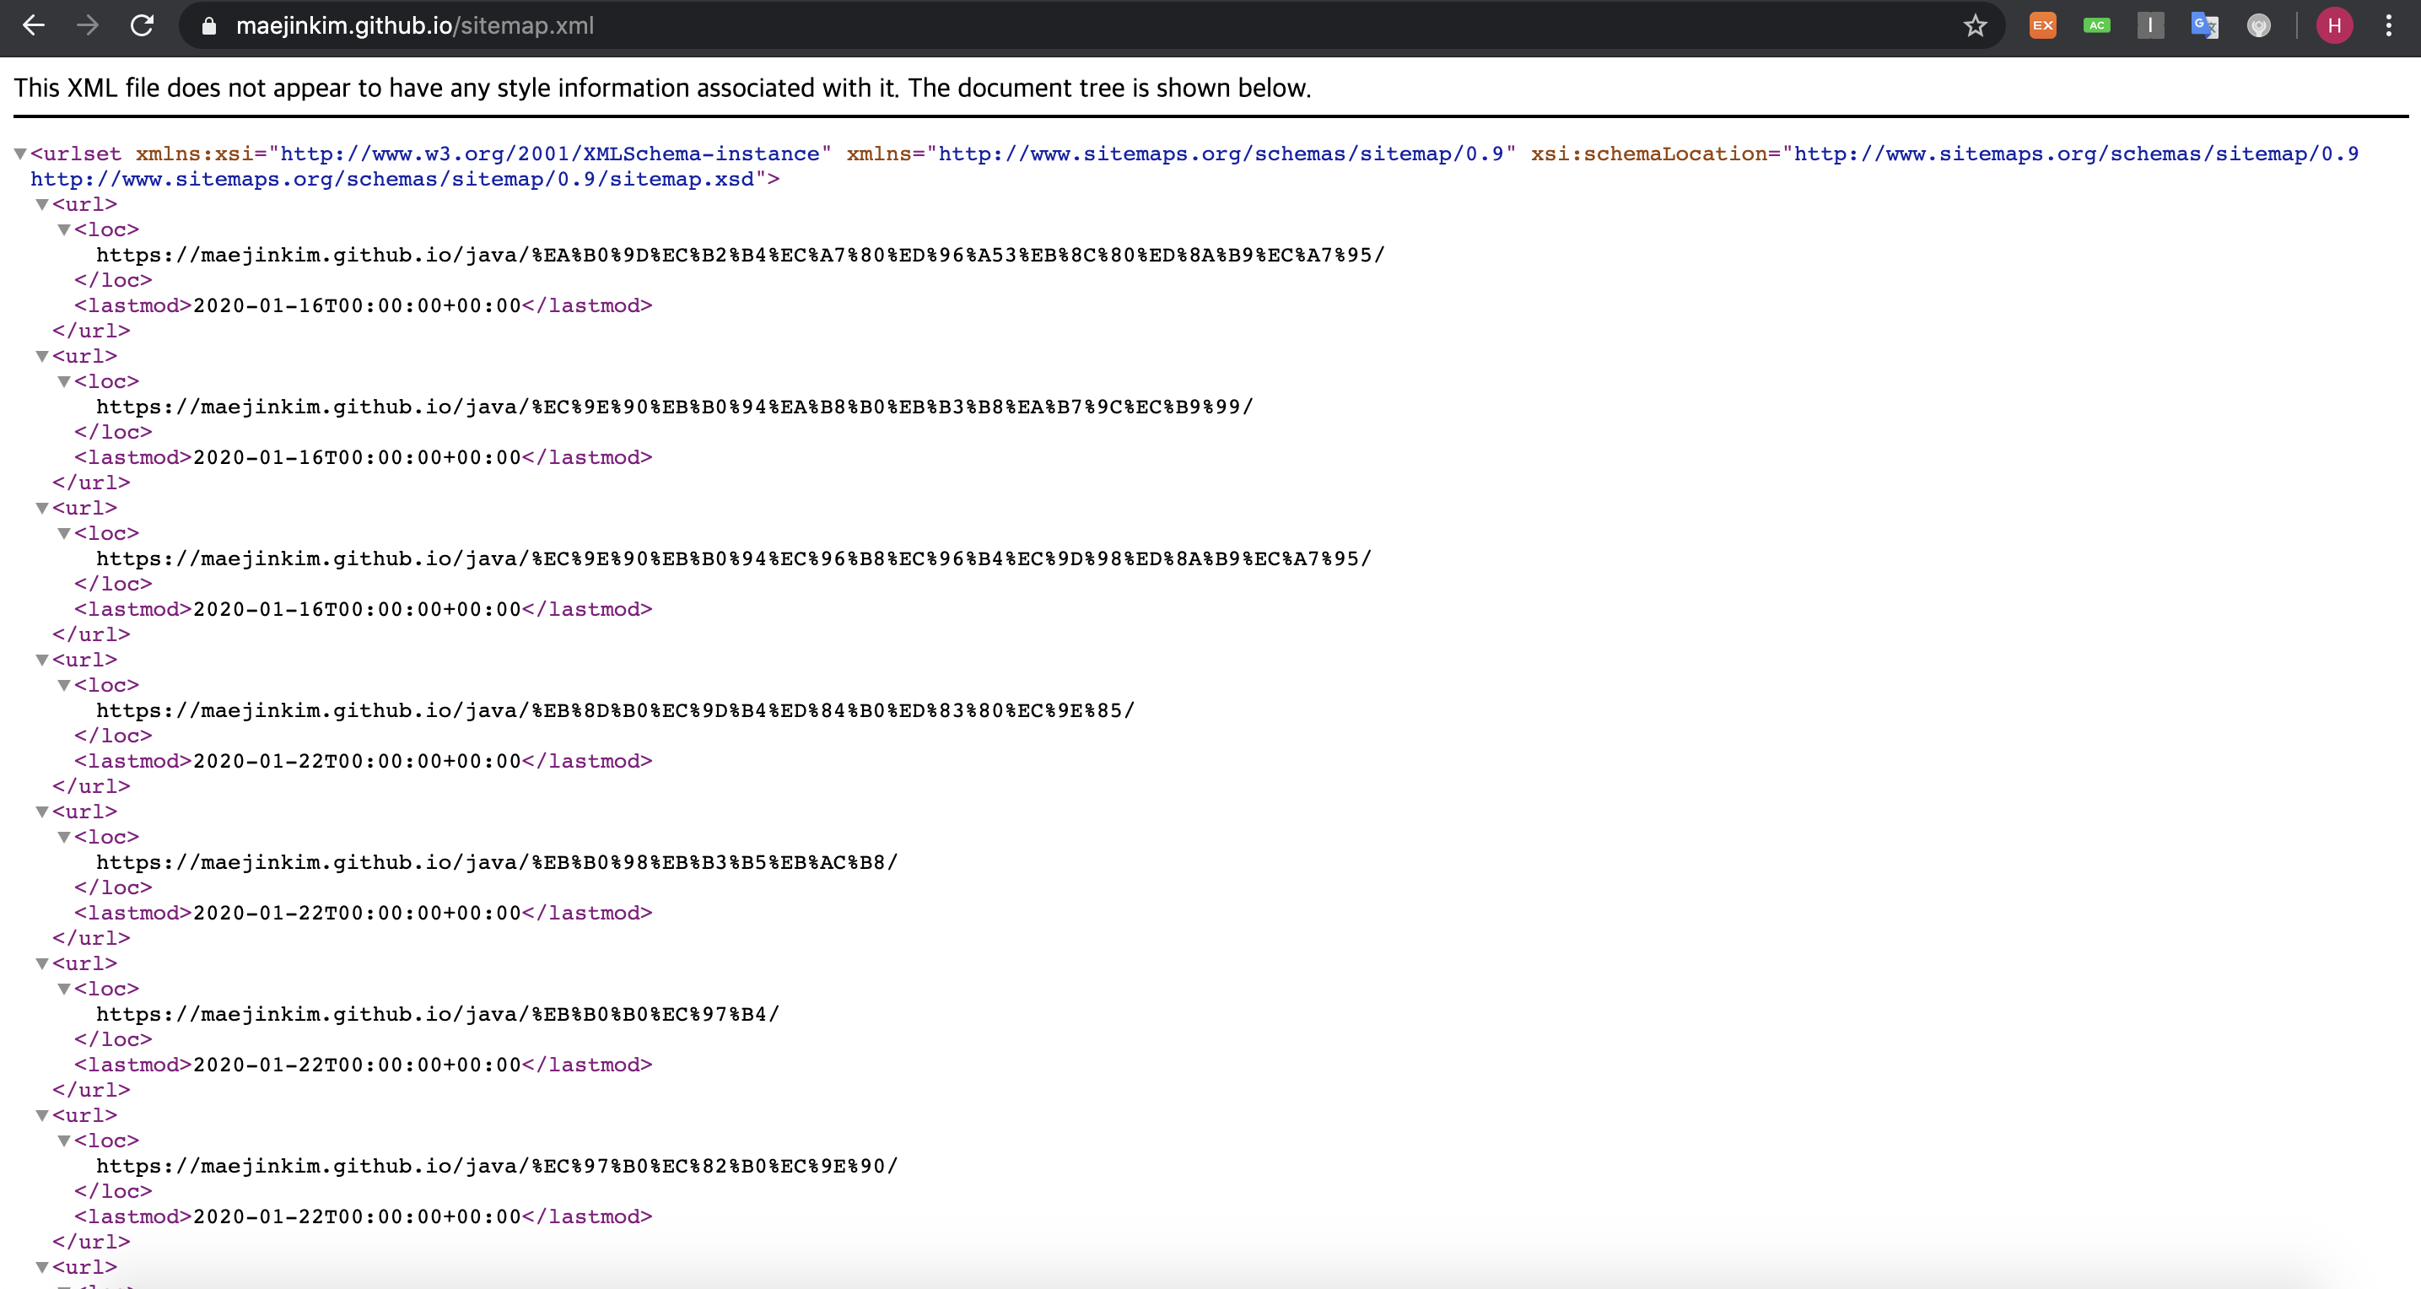The height and width of the screenshot is (1289, 2421).
Task: Click the lastmod below the %EC%9E%85/ URL
Action: [357, 762]
